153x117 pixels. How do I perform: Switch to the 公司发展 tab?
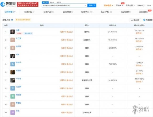[x=68, y=12]
